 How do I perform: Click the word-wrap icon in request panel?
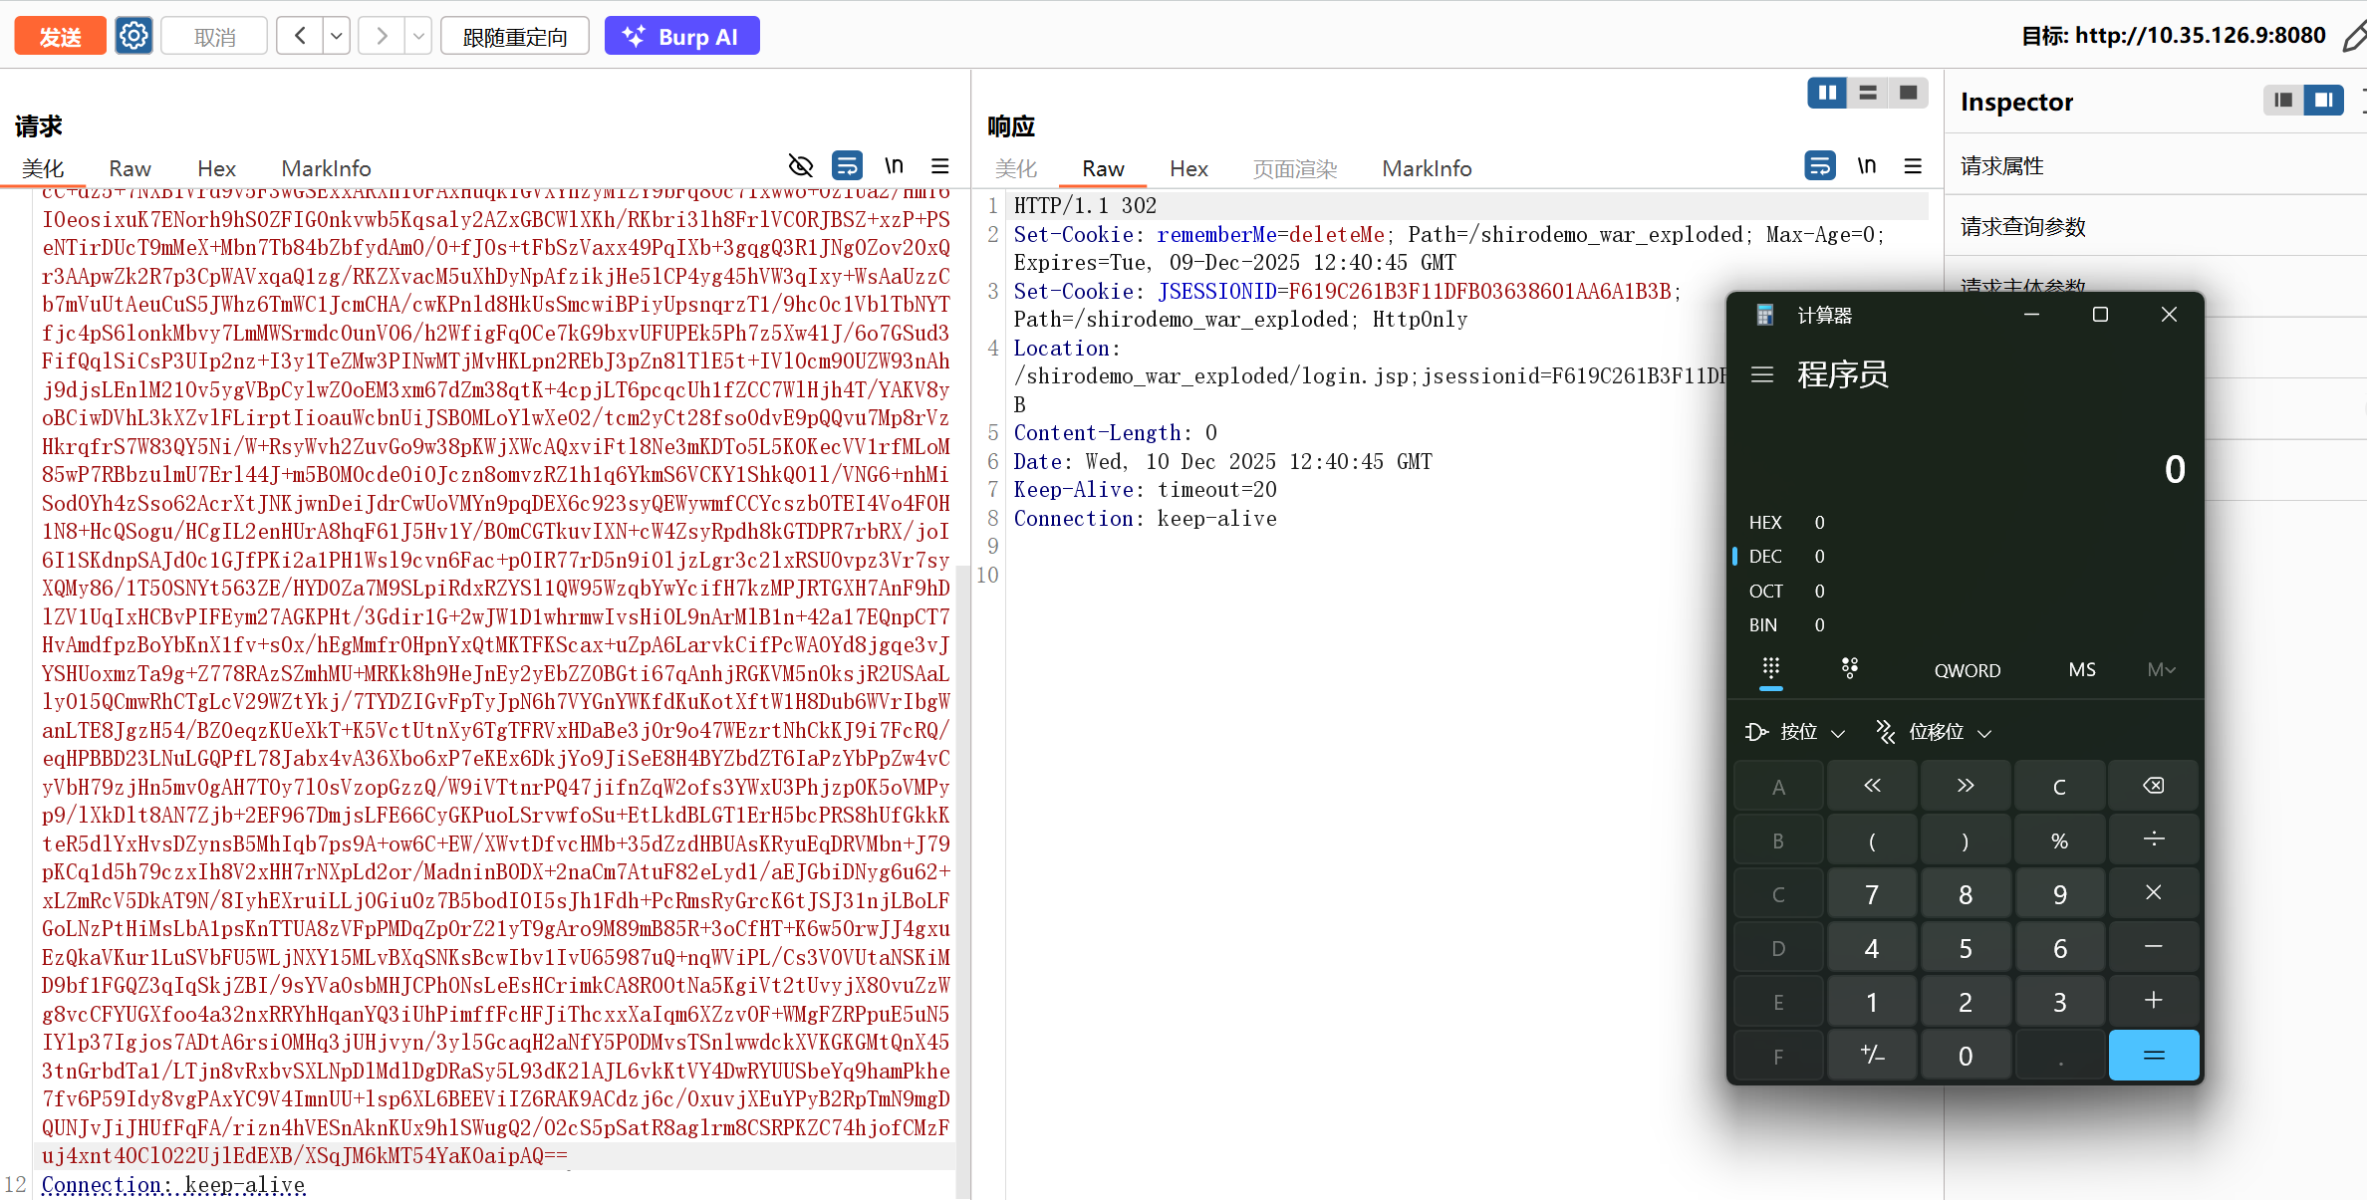tap(847, 165)
